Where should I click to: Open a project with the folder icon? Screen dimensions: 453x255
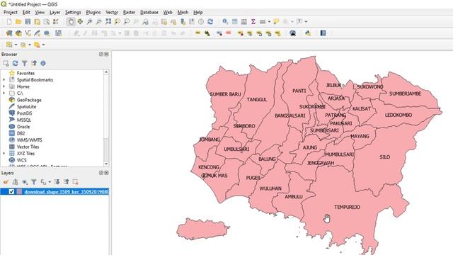tap(18, 22)
